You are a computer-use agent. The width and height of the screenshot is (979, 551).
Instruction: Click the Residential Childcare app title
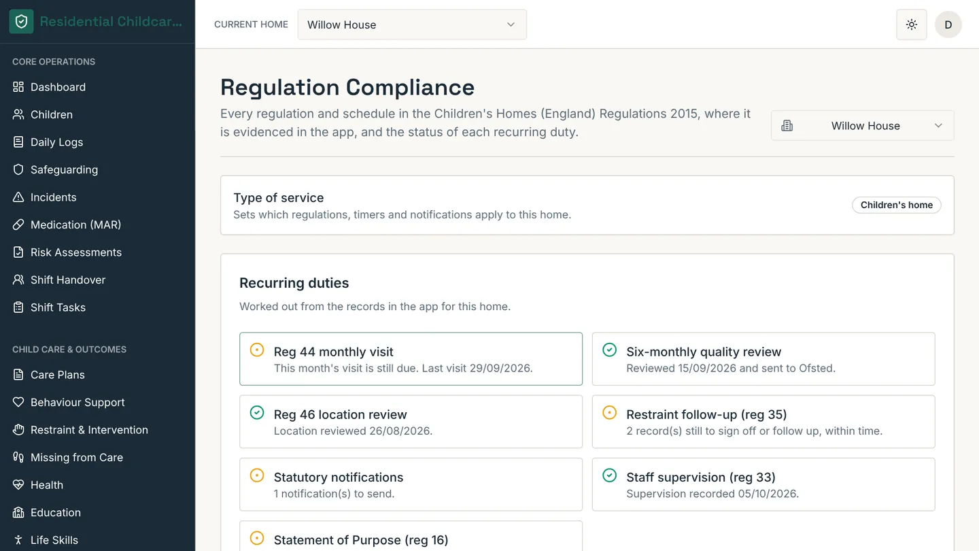coord(111,22)
